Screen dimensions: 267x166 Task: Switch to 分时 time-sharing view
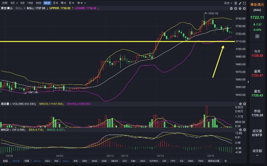pos(5,3)
